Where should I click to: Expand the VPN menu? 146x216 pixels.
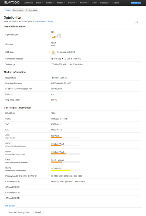(94, 3)
